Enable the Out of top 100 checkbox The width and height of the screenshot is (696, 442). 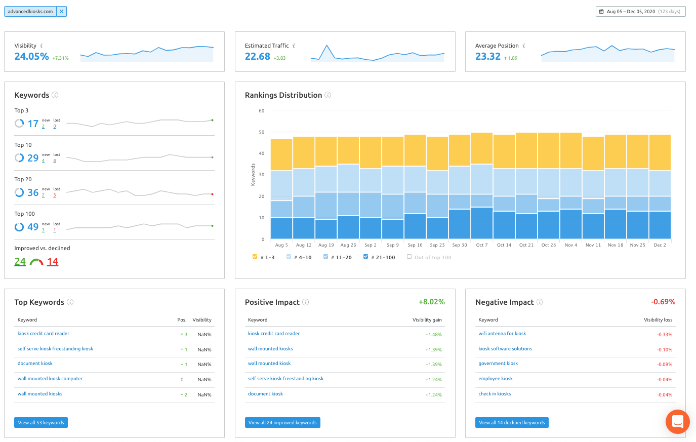(409, 257)
